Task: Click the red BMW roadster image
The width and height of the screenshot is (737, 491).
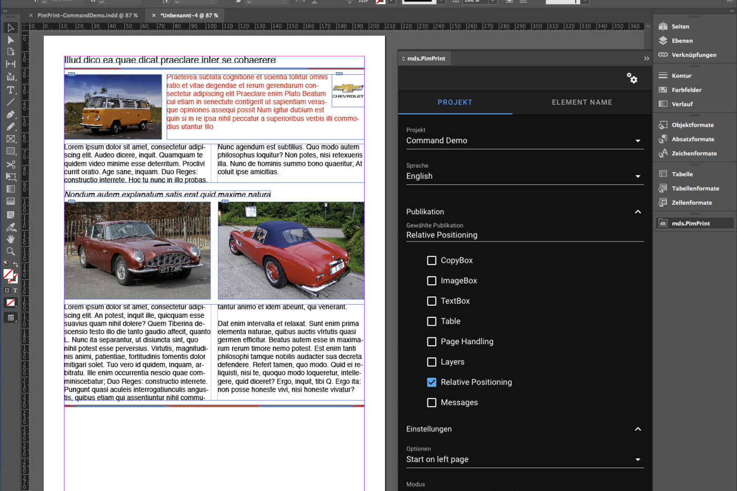Action: coord(291,250)
